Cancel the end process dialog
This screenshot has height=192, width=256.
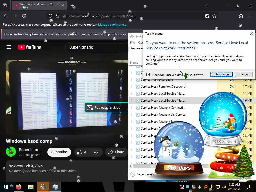point(244,74)
